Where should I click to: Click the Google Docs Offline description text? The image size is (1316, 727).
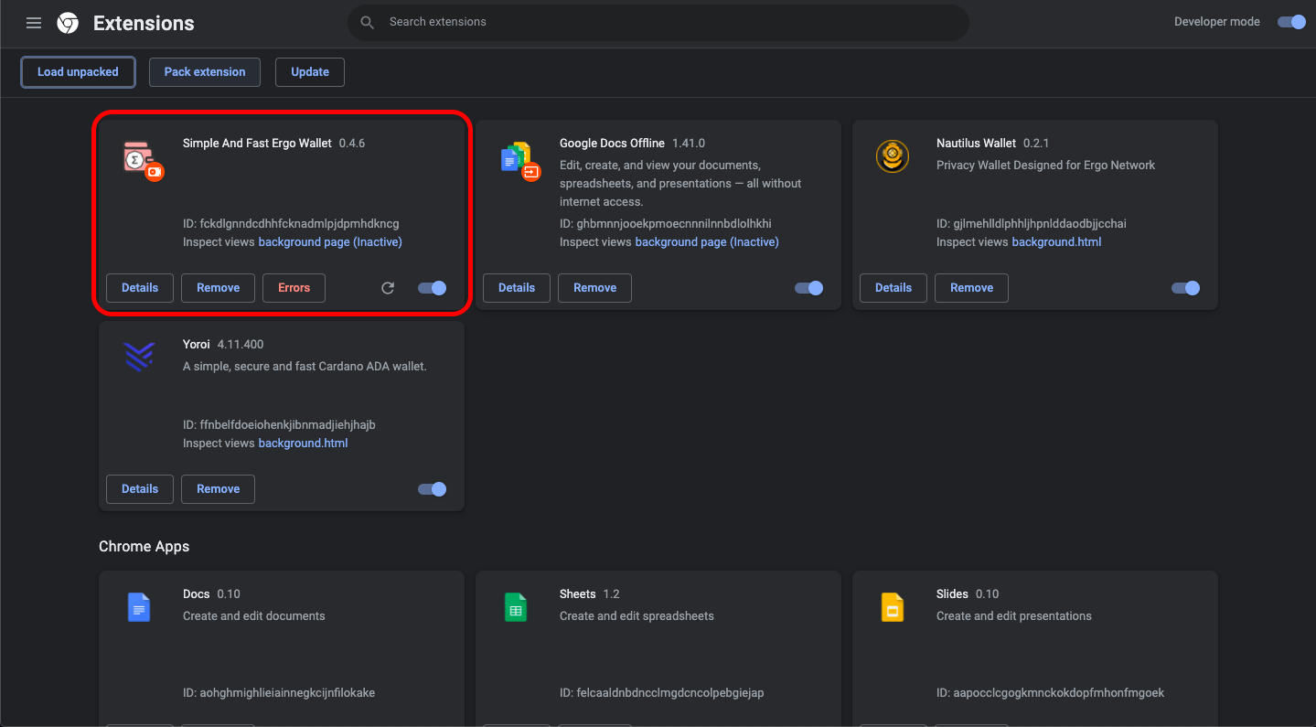680,184
